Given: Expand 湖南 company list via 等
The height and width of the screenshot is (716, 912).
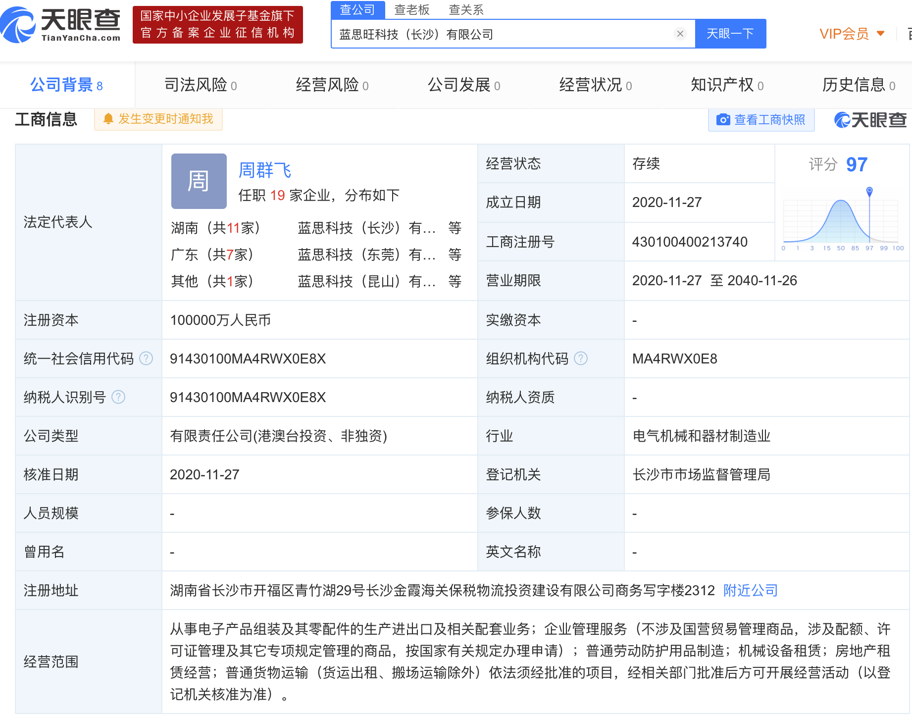Looking at the screenshot, I should point(455,228).
